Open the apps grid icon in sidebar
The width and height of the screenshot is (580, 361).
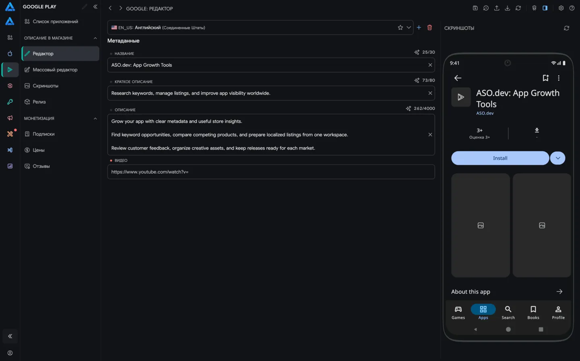pos(10,37)
